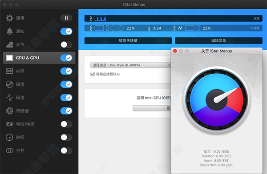Click the partially hidden 更 button under Intel CPU
This screenshot has width=267, height=174.
(x=152, y=108)
